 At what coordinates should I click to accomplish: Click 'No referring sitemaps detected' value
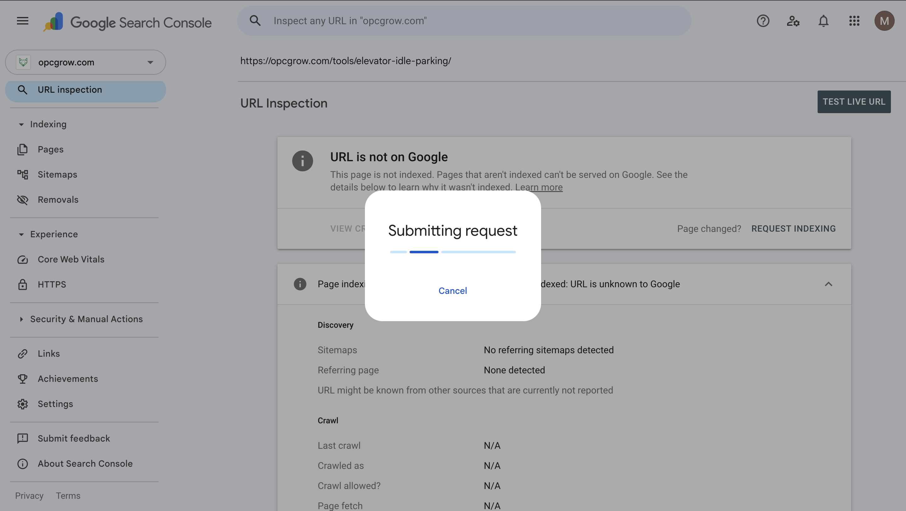click(x=549, y=350)
